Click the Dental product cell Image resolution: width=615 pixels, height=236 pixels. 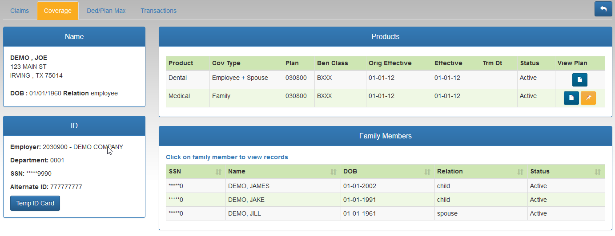(x=188, y=80)
